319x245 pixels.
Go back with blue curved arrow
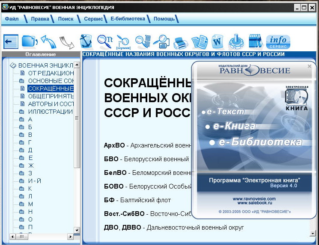point(48,41)
